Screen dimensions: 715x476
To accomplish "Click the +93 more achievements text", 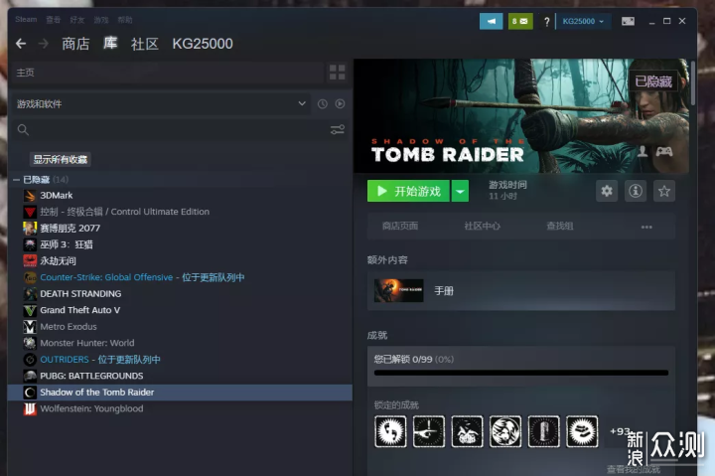I will 620,431.
